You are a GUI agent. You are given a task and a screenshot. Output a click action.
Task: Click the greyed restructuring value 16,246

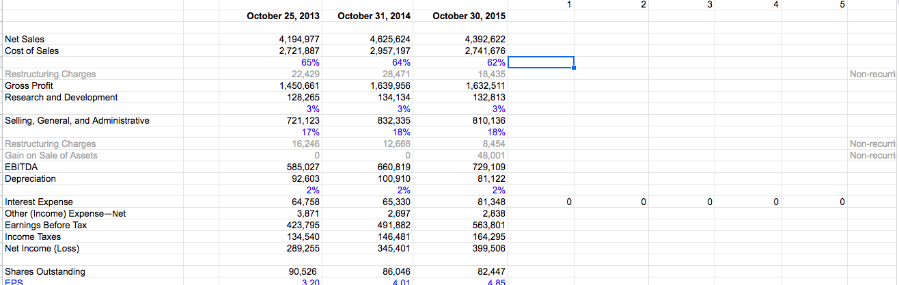tap(305, 144)
